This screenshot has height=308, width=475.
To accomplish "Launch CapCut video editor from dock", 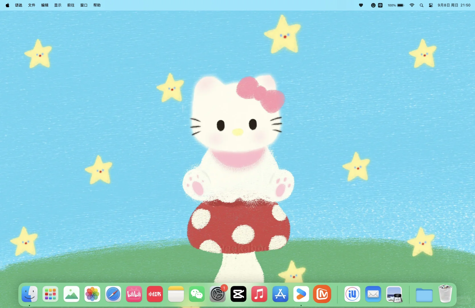I will pos(239,294).
